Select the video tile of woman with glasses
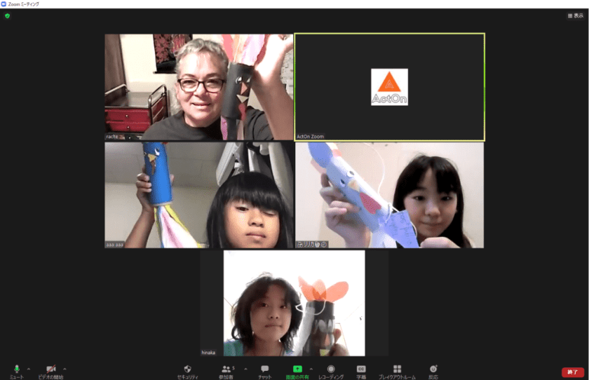The width and height of the screenshot is (589, 380). pyautogui.click(x=199, y=87)
